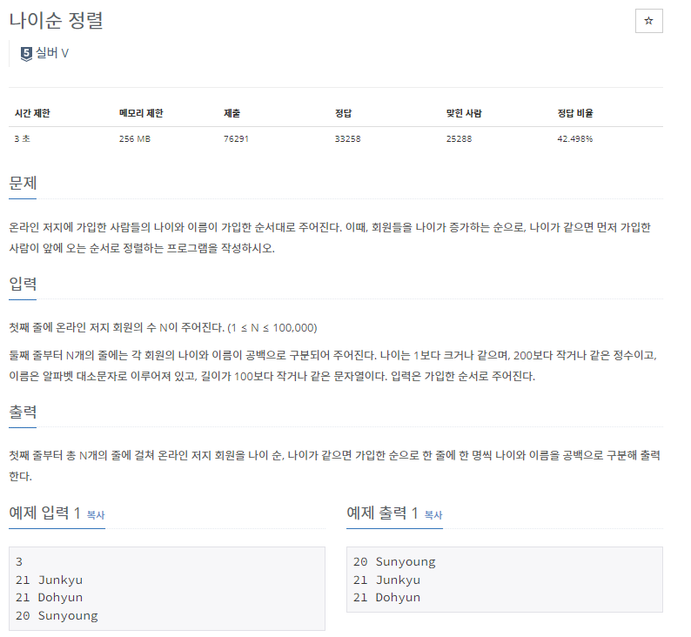
Task: Click the 시간 제한 column header
Action: 32,113
